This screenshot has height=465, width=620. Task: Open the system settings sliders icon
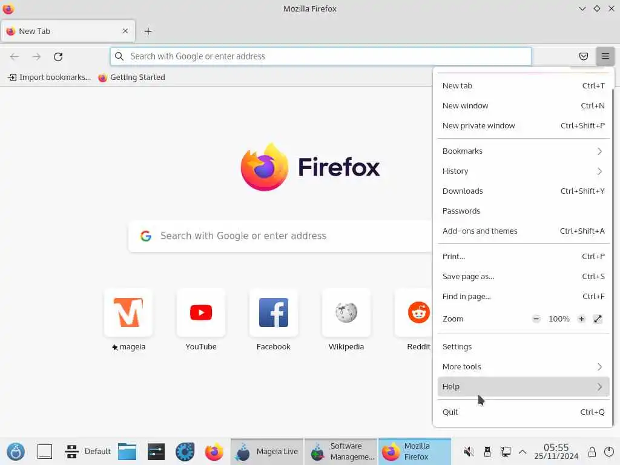coord(156,452)
